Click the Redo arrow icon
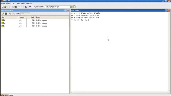This screenshot has width=171, height=96. tap(22, 7)
